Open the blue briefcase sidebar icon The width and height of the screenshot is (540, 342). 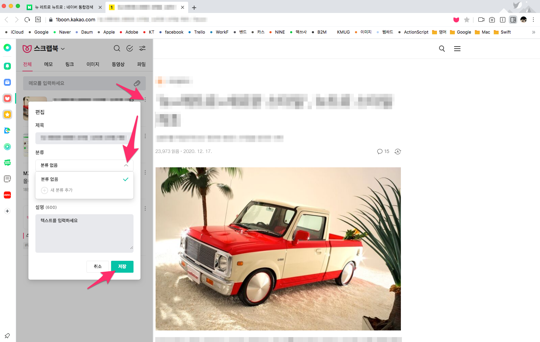point(7,82)
